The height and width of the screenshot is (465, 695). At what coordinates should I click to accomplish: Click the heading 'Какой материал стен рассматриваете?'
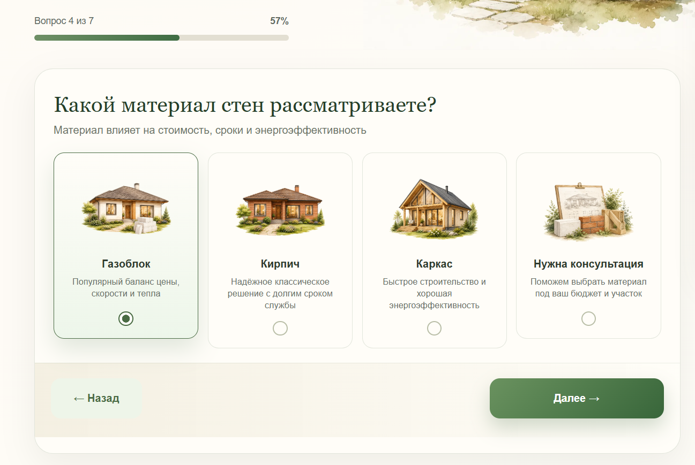245,105
